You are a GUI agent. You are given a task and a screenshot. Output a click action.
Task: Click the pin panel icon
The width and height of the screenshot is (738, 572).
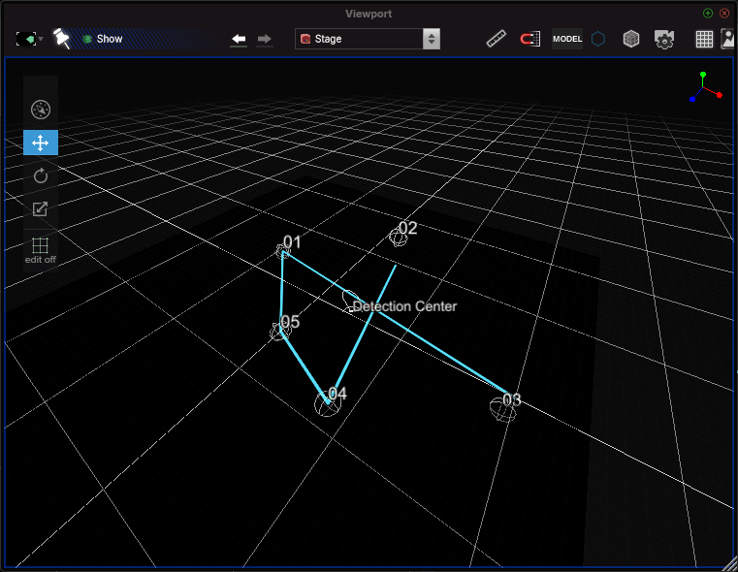(61, 39)
